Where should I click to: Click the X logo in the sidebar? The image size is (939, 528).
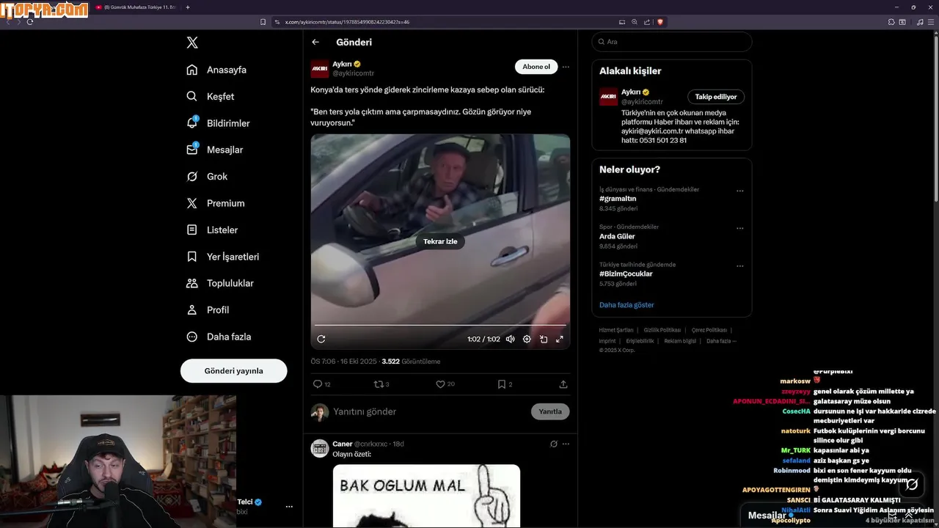pyautogui.click(x=192, y=43)
